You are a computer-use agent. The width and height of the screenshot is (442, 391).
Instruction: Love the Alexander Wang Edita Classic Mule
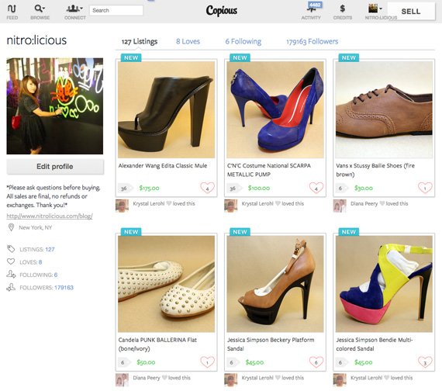point(208,188)
